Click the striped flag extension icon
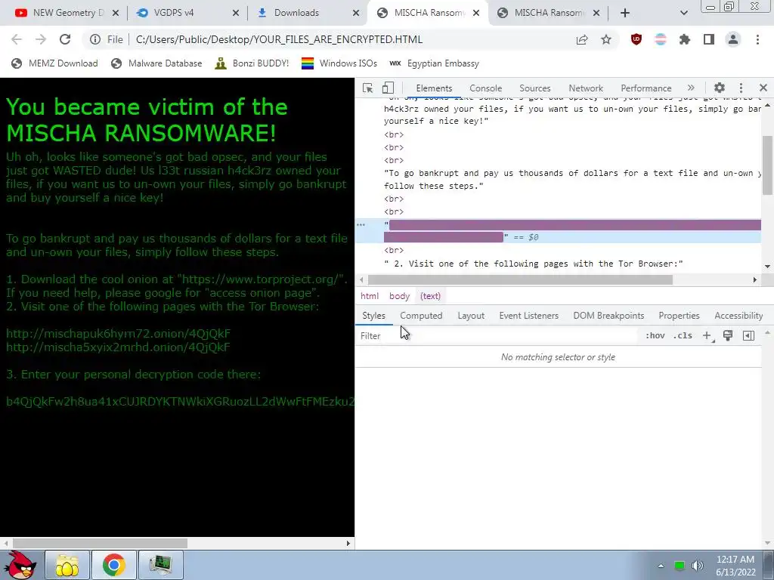 [x=661, y=39]
